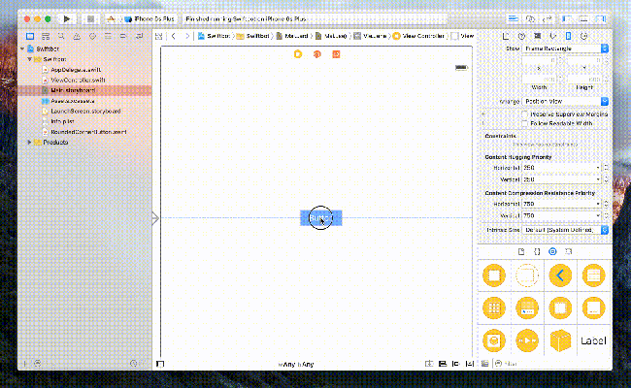Go forward in editor history
Image resolution: width=631 pixels, height=388 pixels.
[187, 36]
